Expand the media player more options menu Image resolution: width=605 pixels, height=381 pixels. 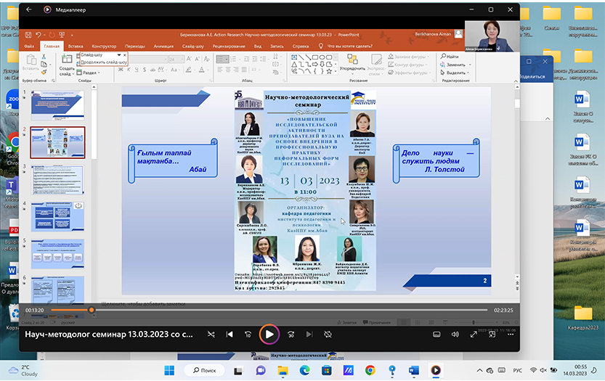pos(511,335)
